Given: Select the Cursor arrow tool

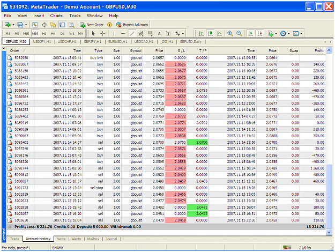Looking at the screenshot, I should 93,34.
